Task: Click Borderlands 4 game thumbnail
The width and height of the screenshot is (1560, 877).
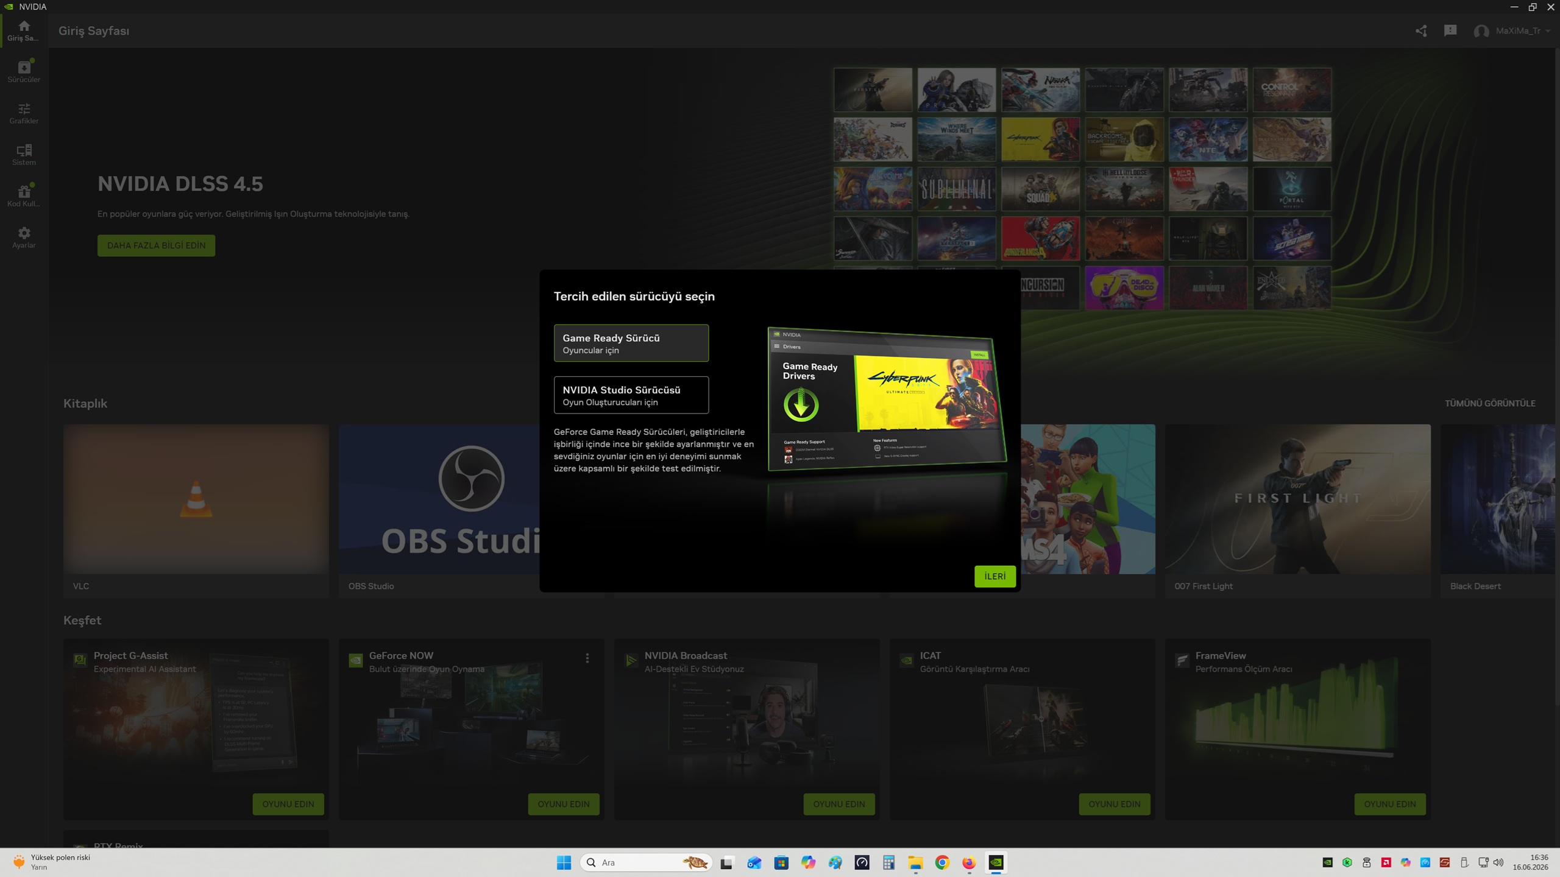Action: [1040, 239]
